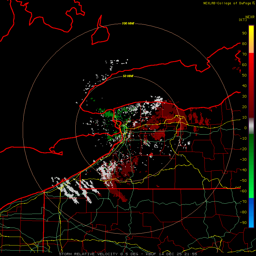The height and width of the screenshot is (256, 256).
Task: Click the blue bottom segment of the colorbar
Action: click(251, 213)
